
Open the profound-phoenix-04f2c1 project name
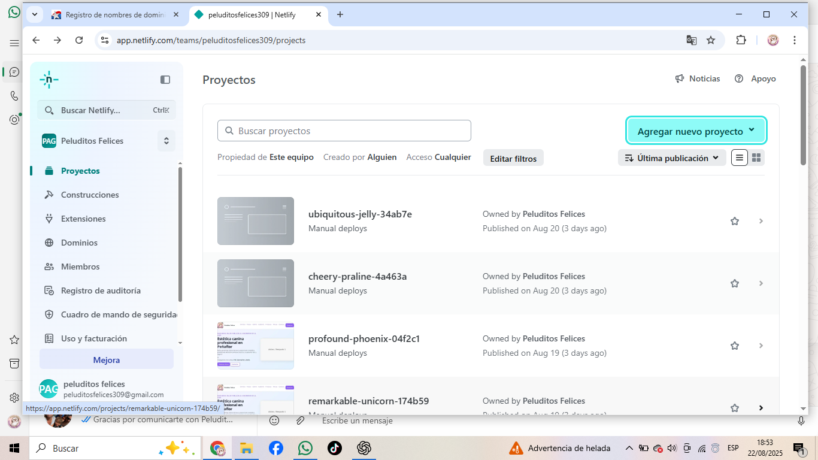click(x=364, y=338)
